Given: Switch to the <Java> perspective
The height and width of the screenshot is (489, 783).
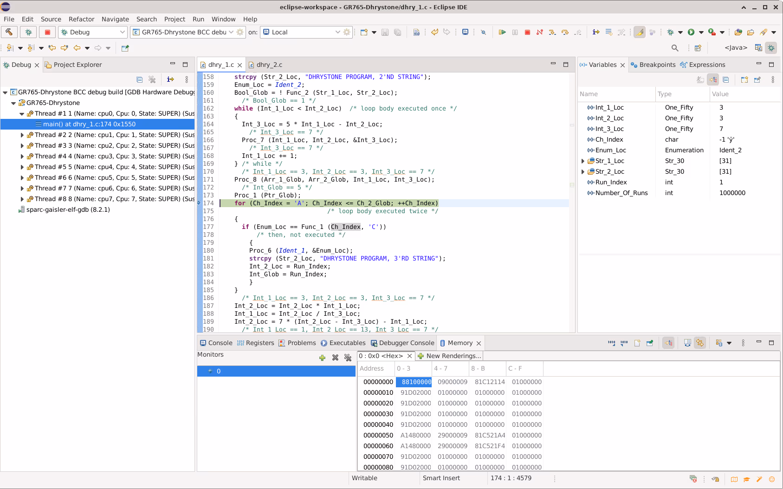Looking at the screenshot, I should coord(736,48).
